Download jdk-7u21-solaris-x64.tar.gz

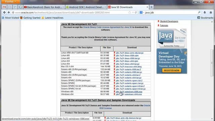tap(129, 78)
